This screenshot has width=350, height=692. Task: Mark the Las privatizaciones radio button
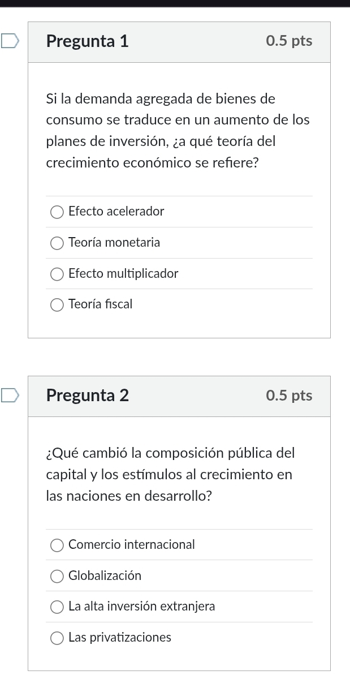point(57,638)
